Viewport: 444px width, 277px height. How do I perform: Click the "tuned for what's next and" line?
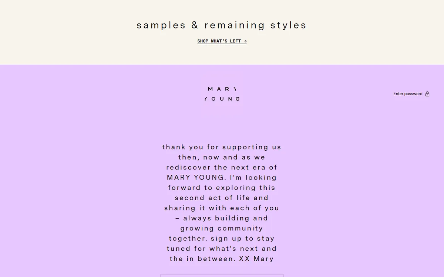(x=222, y=249)
